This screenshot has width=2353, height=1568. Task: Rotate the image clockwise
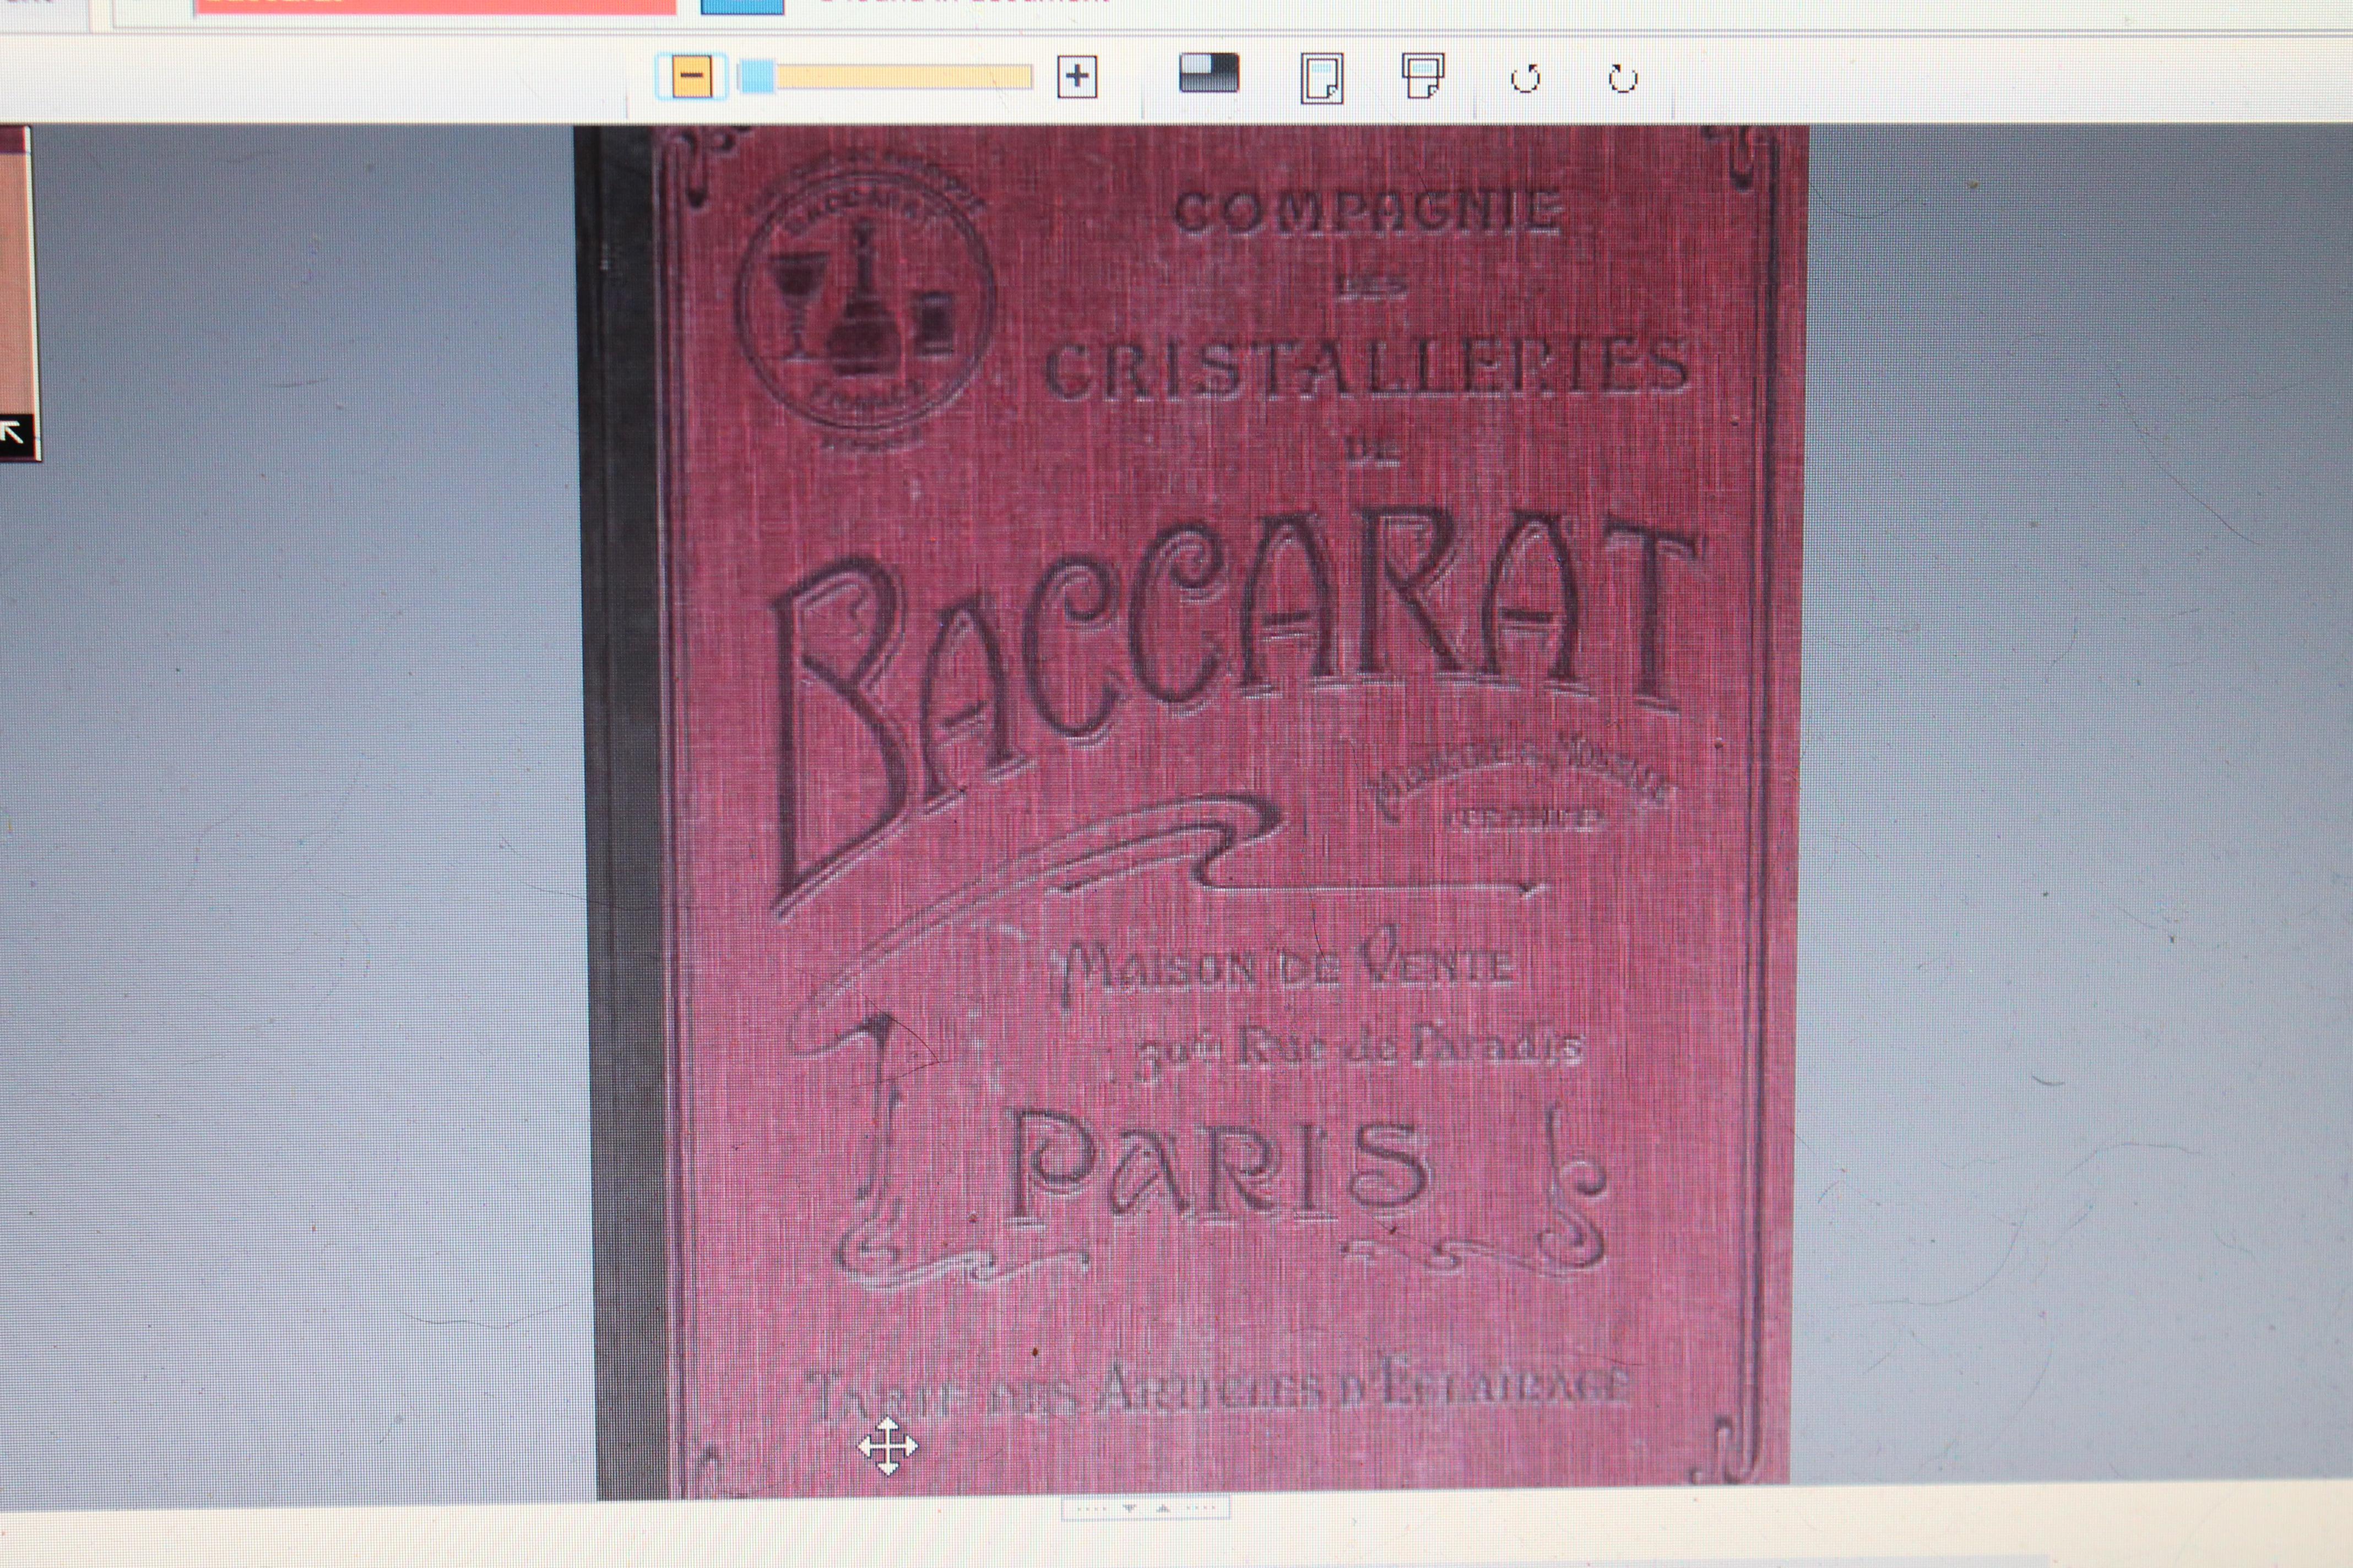[1623, 79]
